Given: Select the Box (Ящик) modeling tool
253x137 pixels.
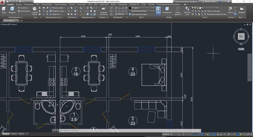Looking at the screenshot, I should click(x=4, y=10).
